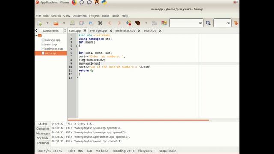Switch to the sum.cpp editor tab
Image resolution: width=274 pixels, height=154 pixels.
(x=75, y=30)
